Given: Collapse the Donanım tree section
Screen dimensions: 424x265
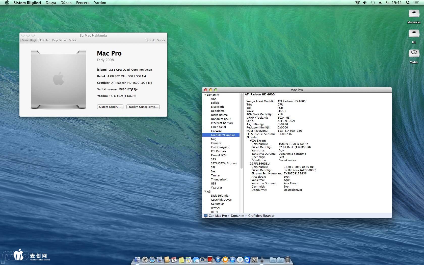Looking at the screenshot, I should pos(205,95).
